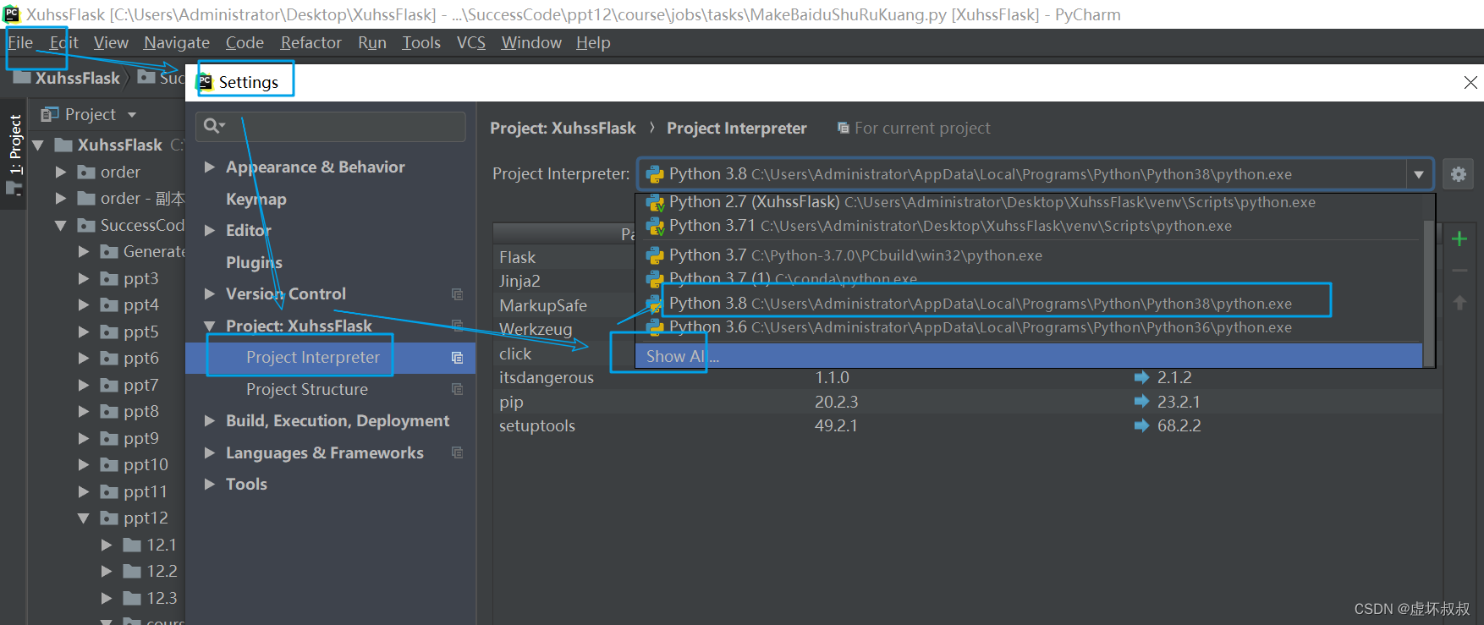Click the For current project icon
The width and height of the screenshot is (1484, 625).
pos(844,128)
